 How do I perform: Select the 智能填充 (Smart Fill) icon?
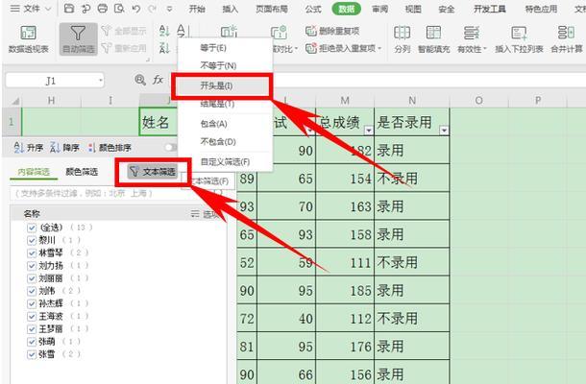435,33
